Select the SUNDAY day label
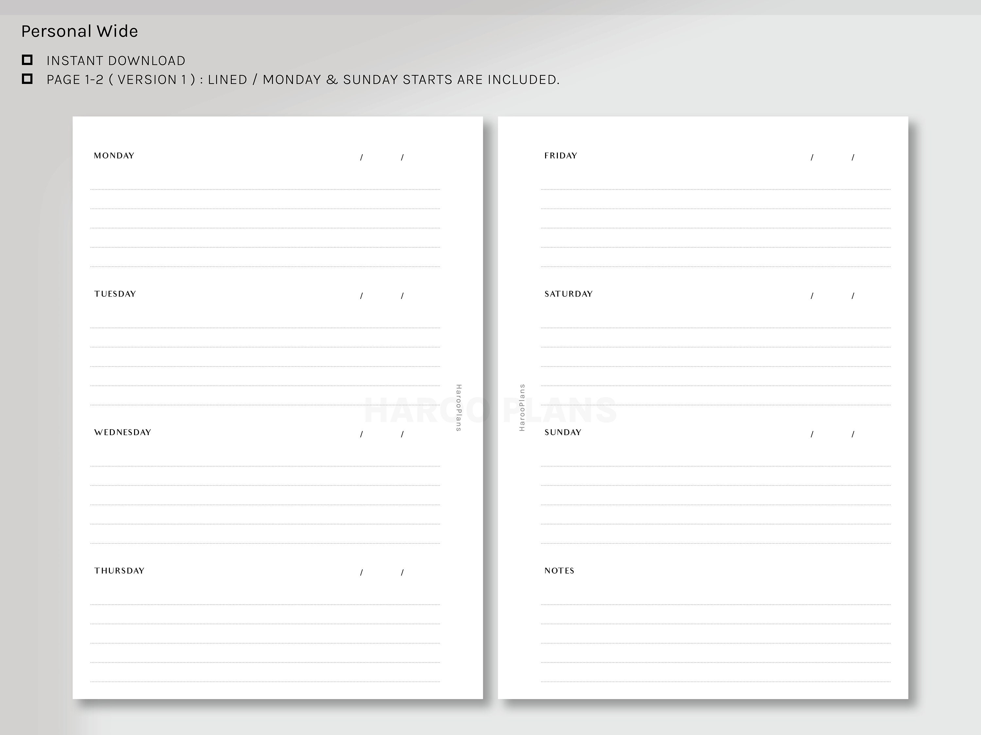 point(562,433)
